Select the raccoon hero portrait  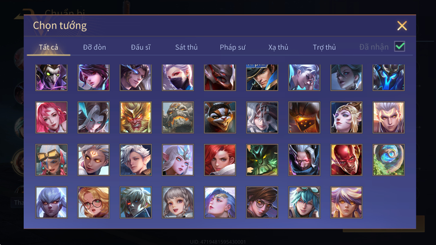pos(220,117)
